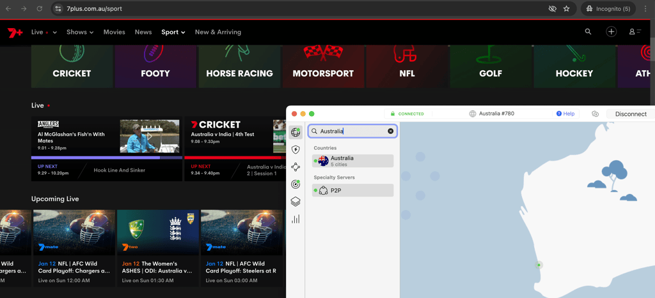Viewport: 655px width, 298px height.
Task: Click the Hook Line And Sinker up next
Action: click(x=120, y=170)
